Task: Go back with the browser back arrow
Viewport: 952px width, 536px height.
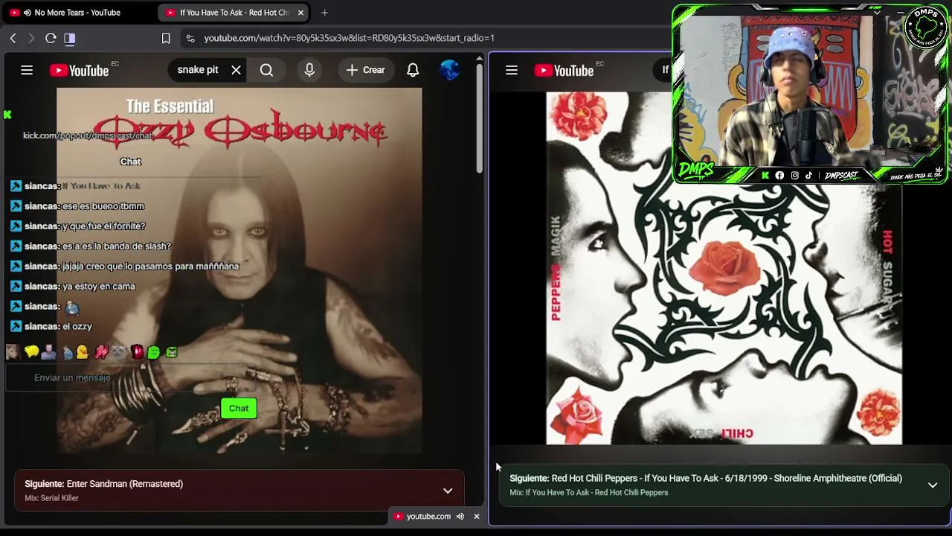Action: click(13, 38)
